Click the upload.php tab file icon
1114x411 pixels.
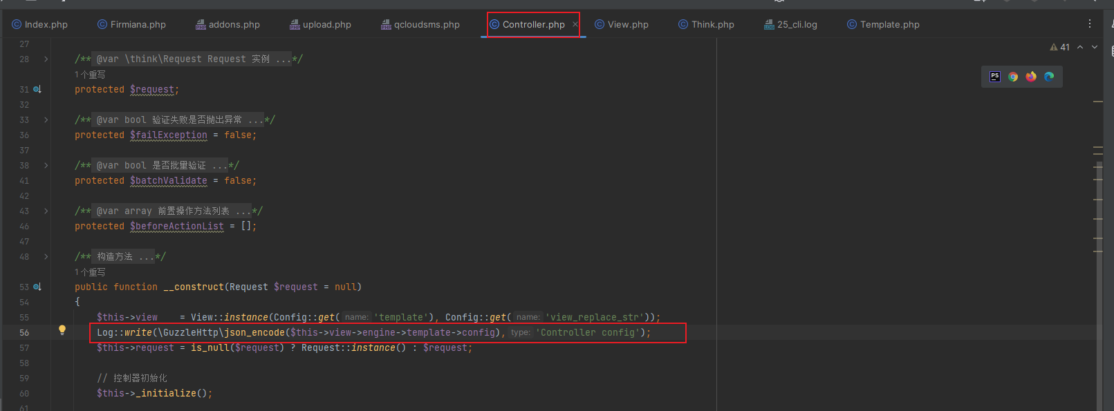[295, 24]
